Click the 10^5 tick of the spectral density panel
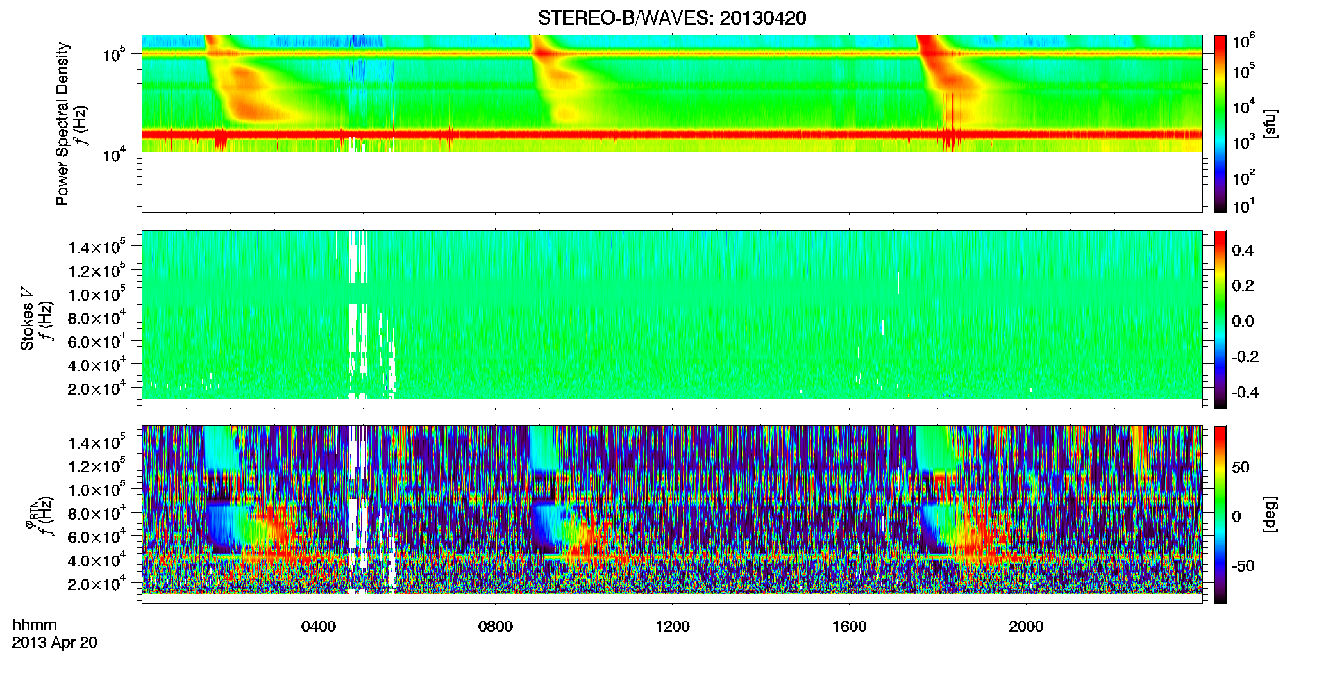Screen dimensions: 1344x692 [114, 54]
